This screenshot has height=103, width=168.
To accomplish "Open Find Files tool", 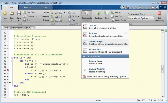I will (x=29, y=12).
